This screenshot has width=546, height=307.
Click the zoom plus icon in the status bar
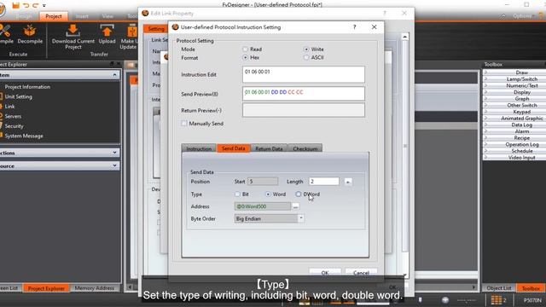(445, 299)
